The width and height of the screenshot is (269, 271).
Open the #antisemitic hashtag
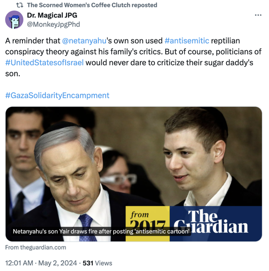[187, 41]
